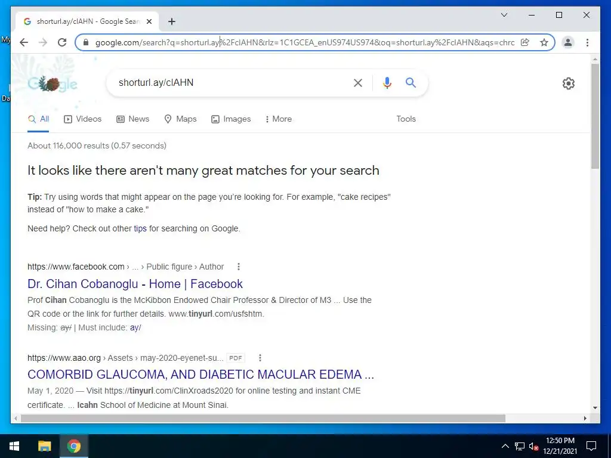The width and height of the screenshot is (611, 458).
Task: Expand the More search categories menu
Action: coord(279,119)
